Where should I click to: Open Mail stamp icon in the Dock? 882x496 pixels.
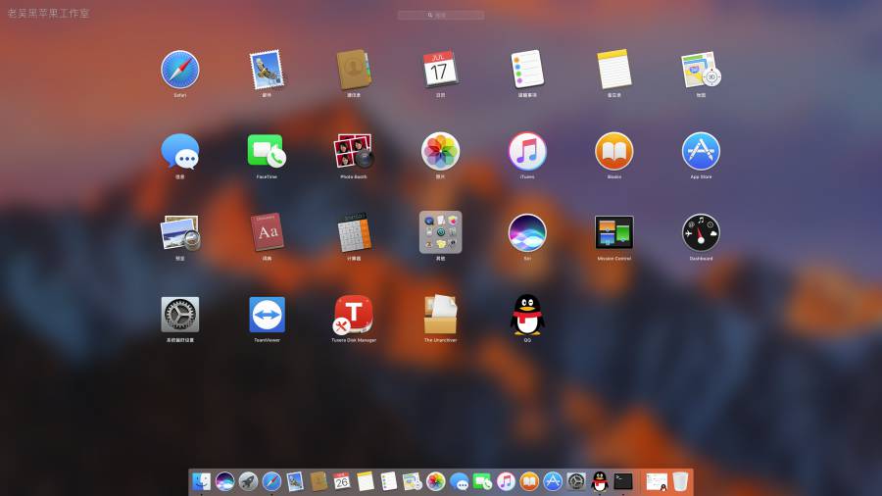pos(295,481)
